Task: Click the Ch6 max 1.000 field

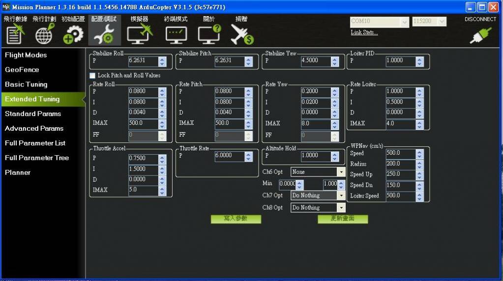Action: tap(330, 185)
